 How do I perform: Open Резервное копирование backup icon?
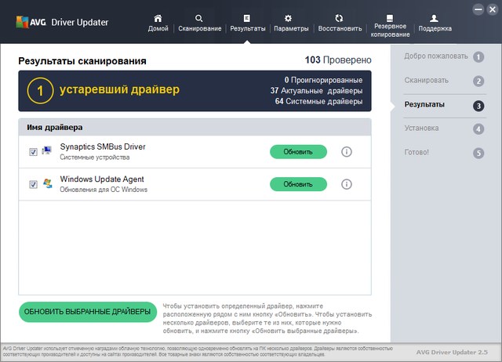pos(390,16)
